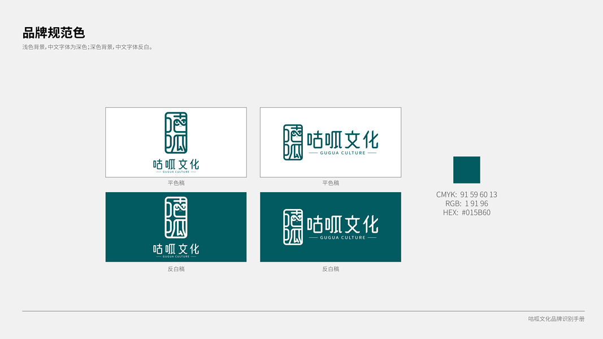603x339 pixels.
Task: Click GUGUA CULTURE text in the white horizontal logo
Action: [342, 153]
